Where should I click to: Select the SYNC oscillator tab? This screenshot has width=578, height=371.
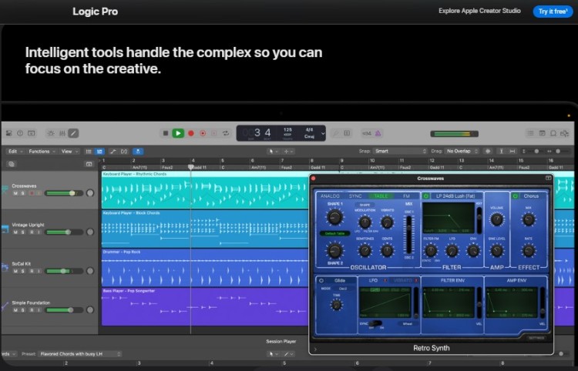355,196
